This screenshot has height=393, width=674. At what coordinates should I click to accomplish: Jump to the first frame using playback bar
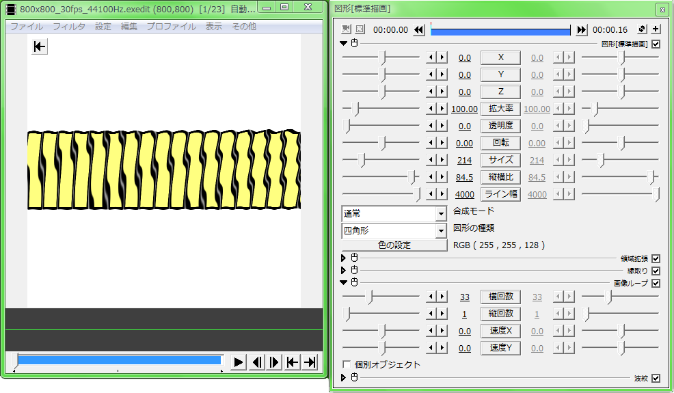pos(293,362)
